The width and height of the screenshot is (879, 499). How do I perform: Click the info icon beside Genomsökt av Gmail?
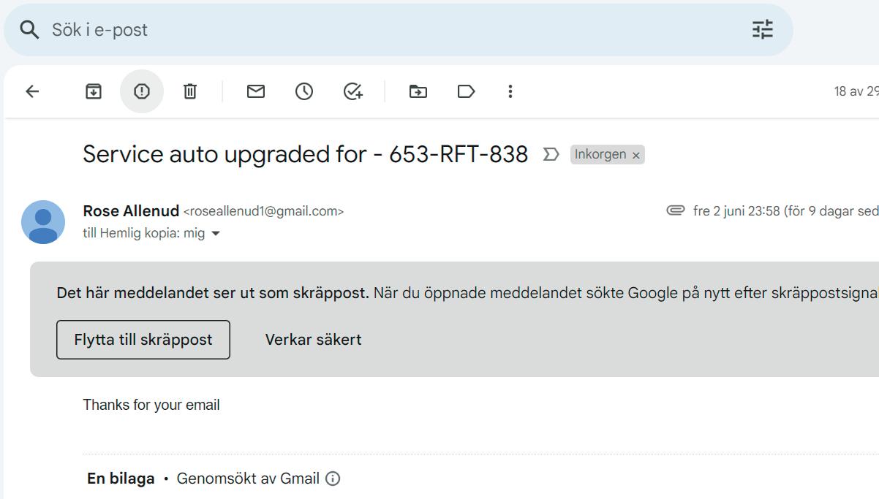coord(333,479)
